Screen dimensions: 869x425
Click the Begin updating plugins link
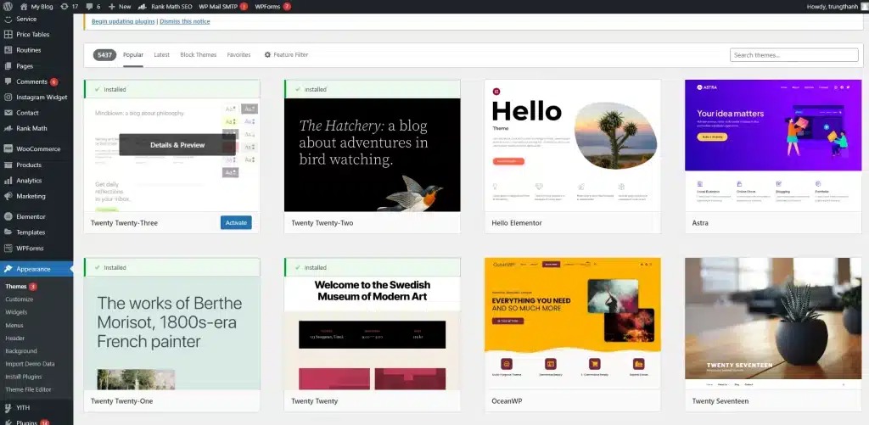tap(122, 20)
